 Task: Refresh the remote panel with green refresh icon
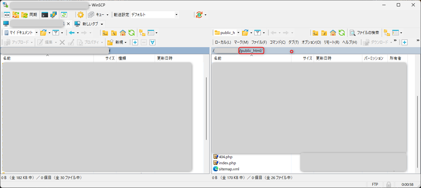pos(341,32)
